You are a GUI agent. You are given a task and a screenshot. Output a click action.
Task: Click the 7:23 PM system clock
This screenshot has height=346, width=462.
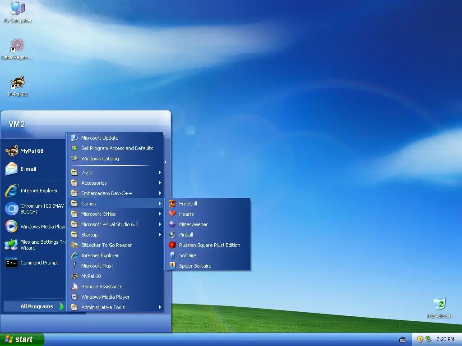click(445, 339)
